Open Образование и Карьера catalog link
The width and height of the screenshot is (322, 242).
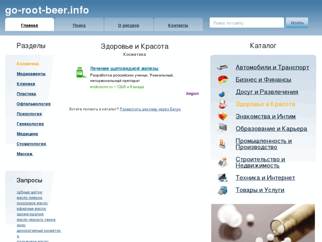[271, 128]
